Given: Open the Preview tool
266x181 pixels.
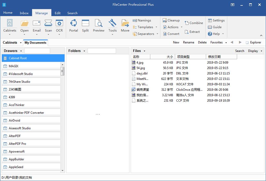Looking at the screenshot, I should click(99, 26).
